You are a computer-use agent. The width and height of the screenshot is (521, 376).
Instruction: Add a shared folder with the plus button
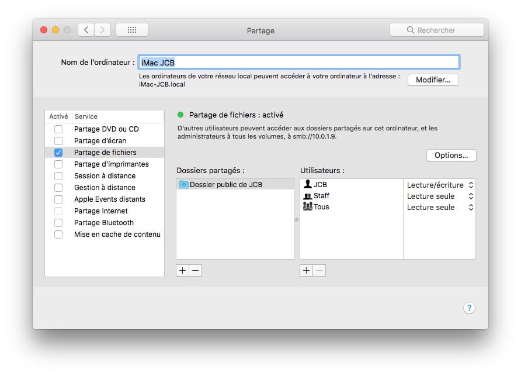pos(182,271)
